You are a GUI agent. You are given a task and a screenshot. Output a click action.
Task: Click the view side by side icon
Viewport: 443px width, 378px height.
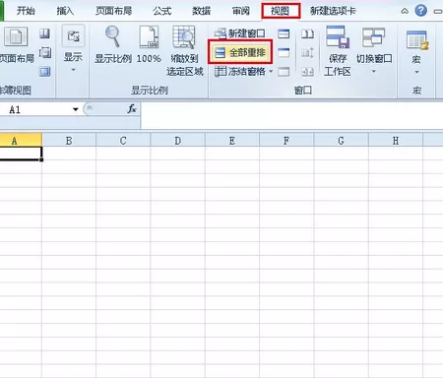[307, 33]
